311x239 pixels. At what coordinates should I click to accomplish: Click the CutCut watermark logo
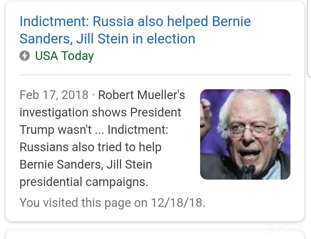click(x=284, y=227)
